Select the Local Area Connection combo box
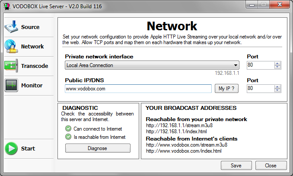The height and width of the screenshot is (176, 293). (152, 65)
